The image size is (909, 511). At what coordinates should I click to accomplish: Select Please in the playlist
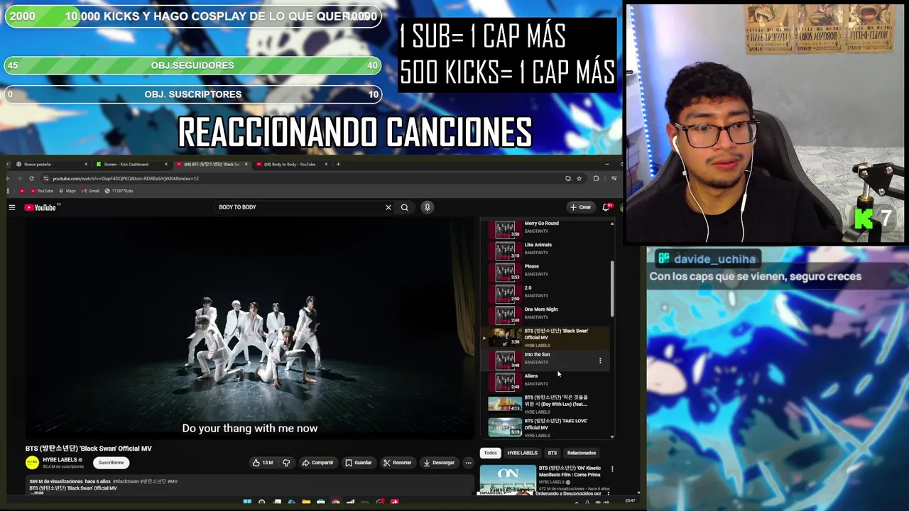(x=545, y=272)
